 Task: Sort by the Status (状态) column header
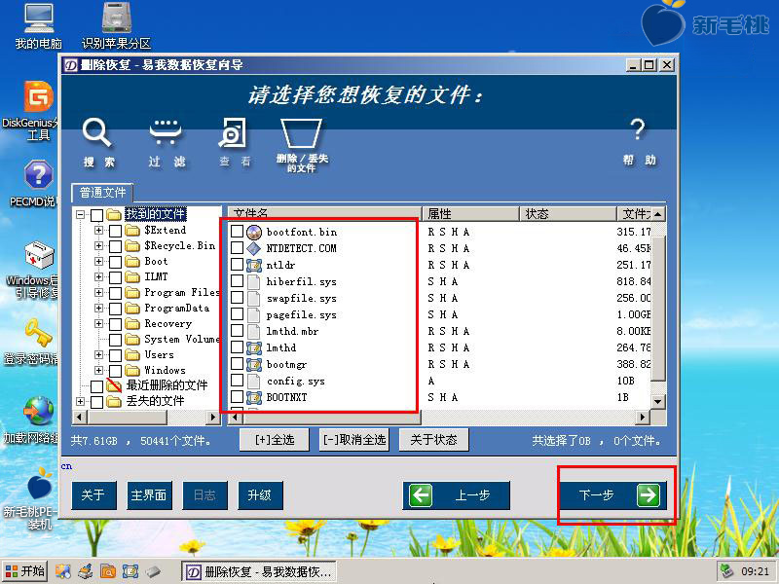click(568, 213)
